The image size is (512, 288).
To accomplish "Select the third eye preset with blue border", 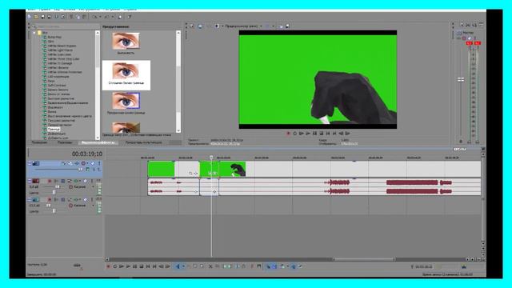I will point(126,101).
